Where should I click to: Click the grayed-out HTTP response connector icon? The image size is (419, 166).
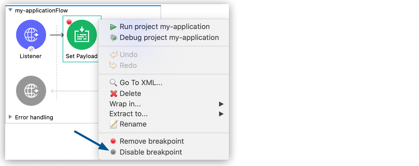coord(31,91)
